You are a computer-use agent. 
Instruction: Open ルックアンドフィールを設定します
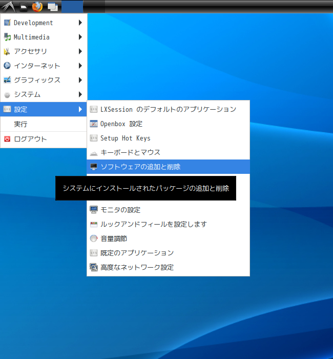tap(169, 224)
